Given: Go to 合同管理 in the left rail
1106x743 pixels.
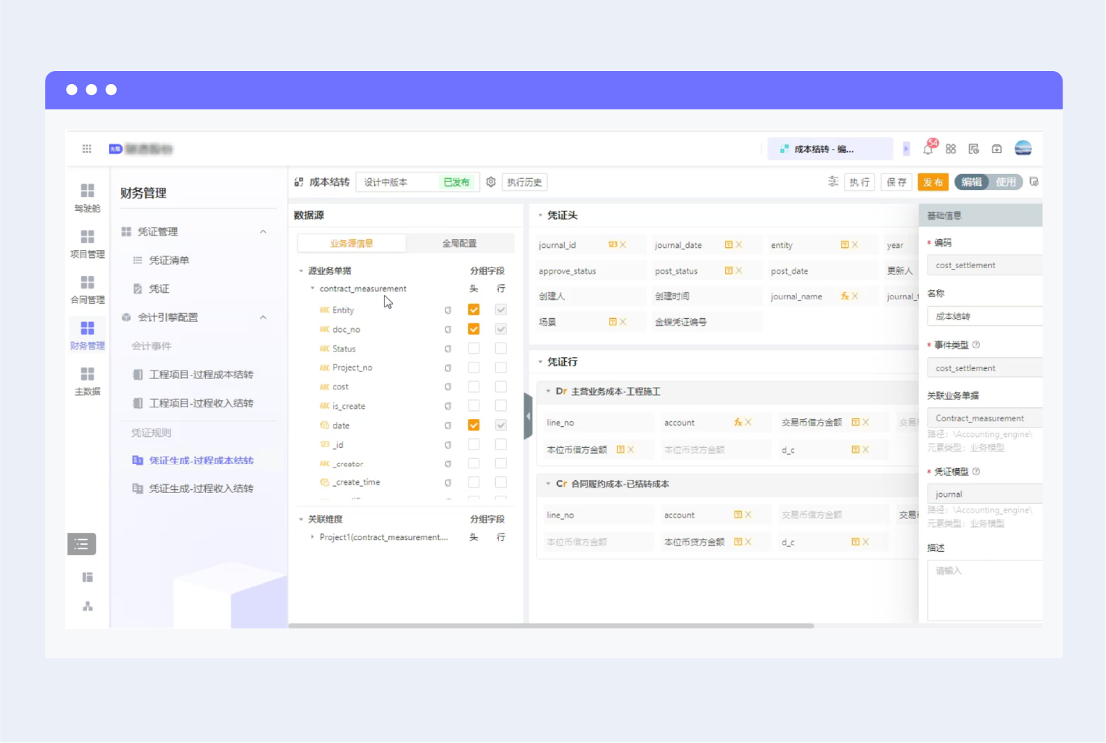Looking at the screenshot, I should 87,289.
